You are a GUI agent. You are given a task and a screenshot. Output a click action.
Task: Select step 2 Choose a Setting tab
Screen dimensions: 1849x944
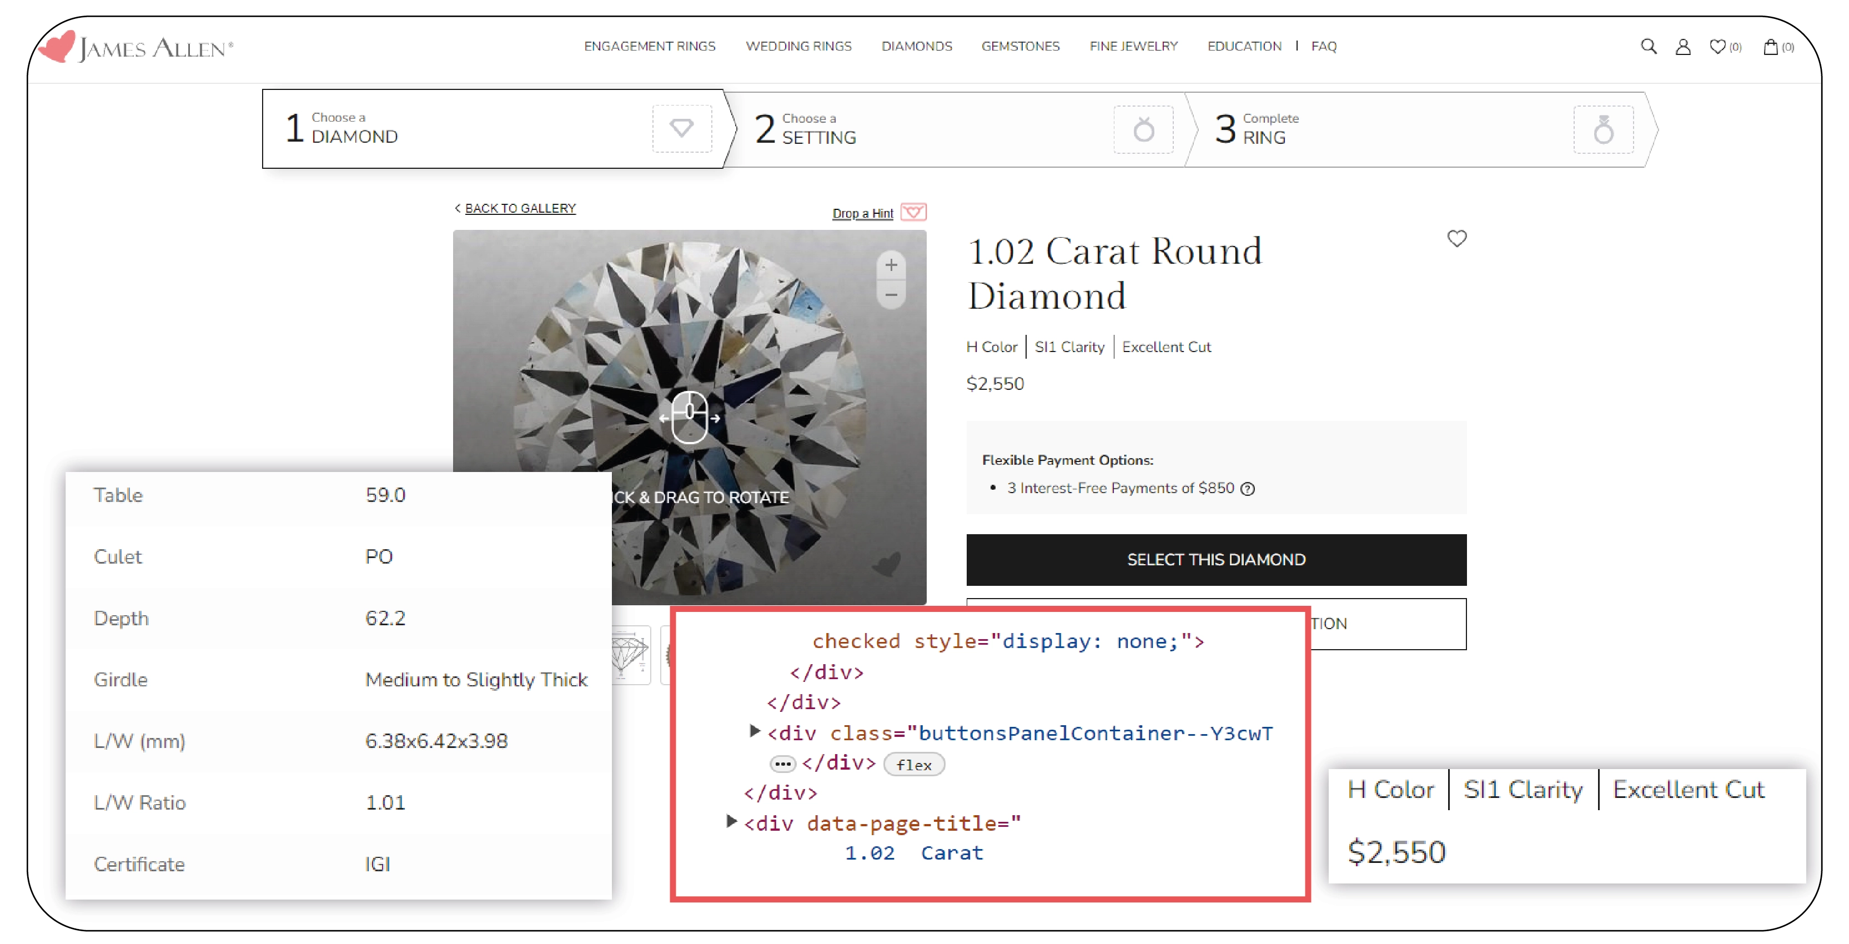tap(962, 129)
